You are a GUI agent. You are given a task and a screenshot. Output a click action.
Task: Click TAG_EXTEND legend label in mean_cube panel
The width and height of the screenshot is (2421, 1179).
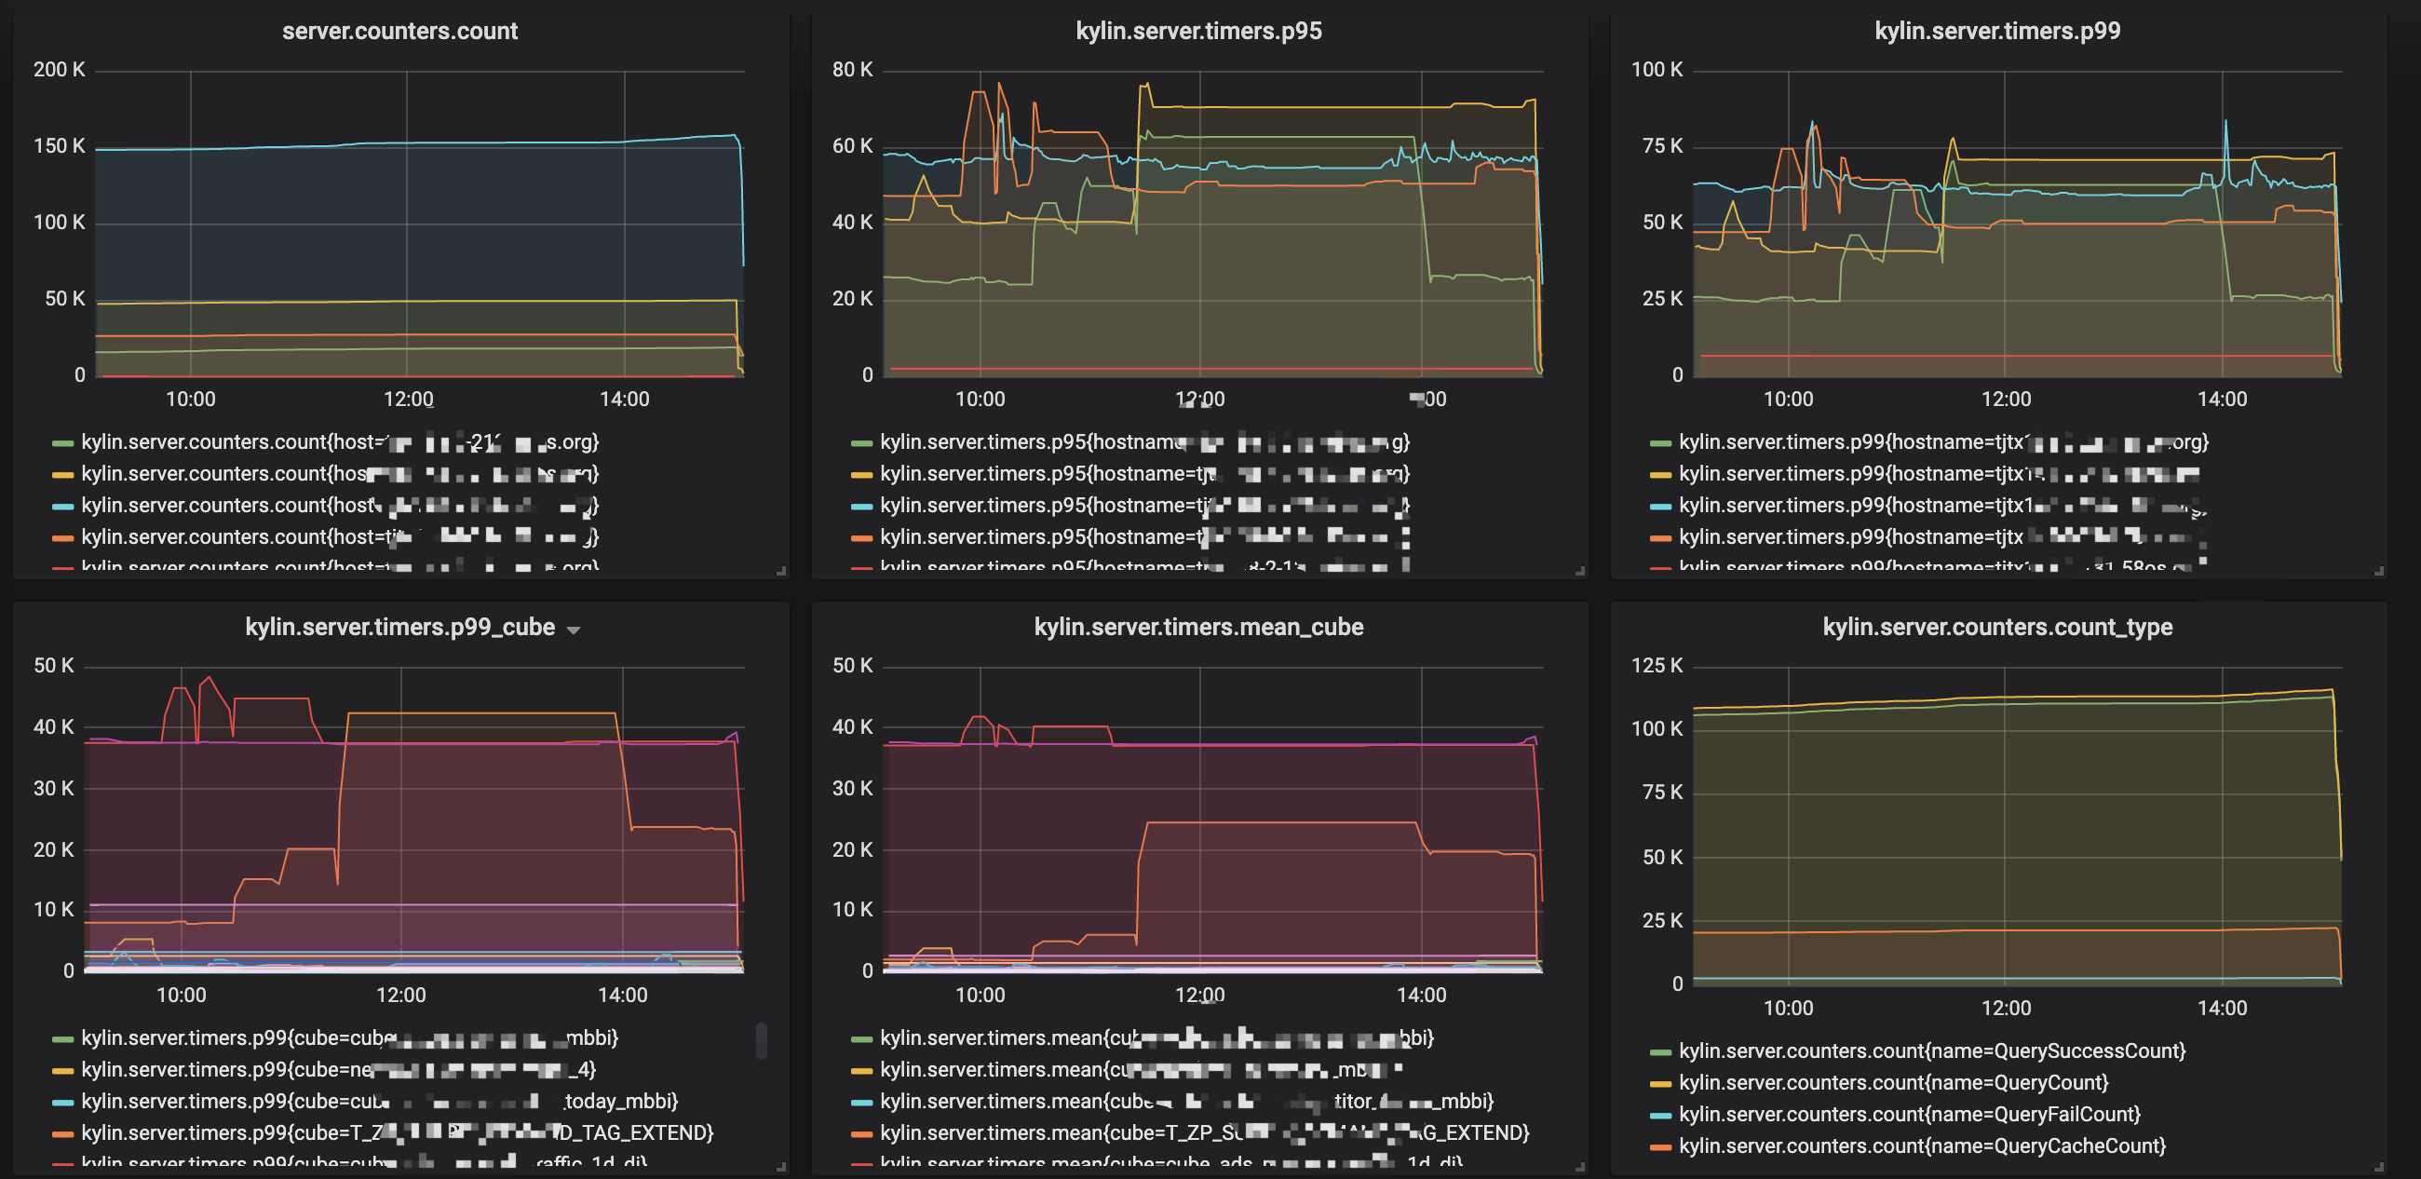point(1204,1133)
